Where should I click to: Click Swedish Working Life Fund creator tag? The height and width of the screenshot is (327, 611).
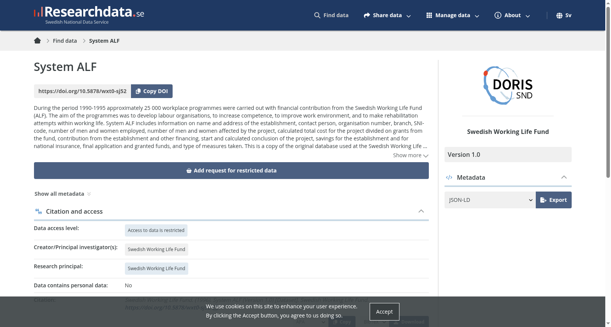coord(157,250)
